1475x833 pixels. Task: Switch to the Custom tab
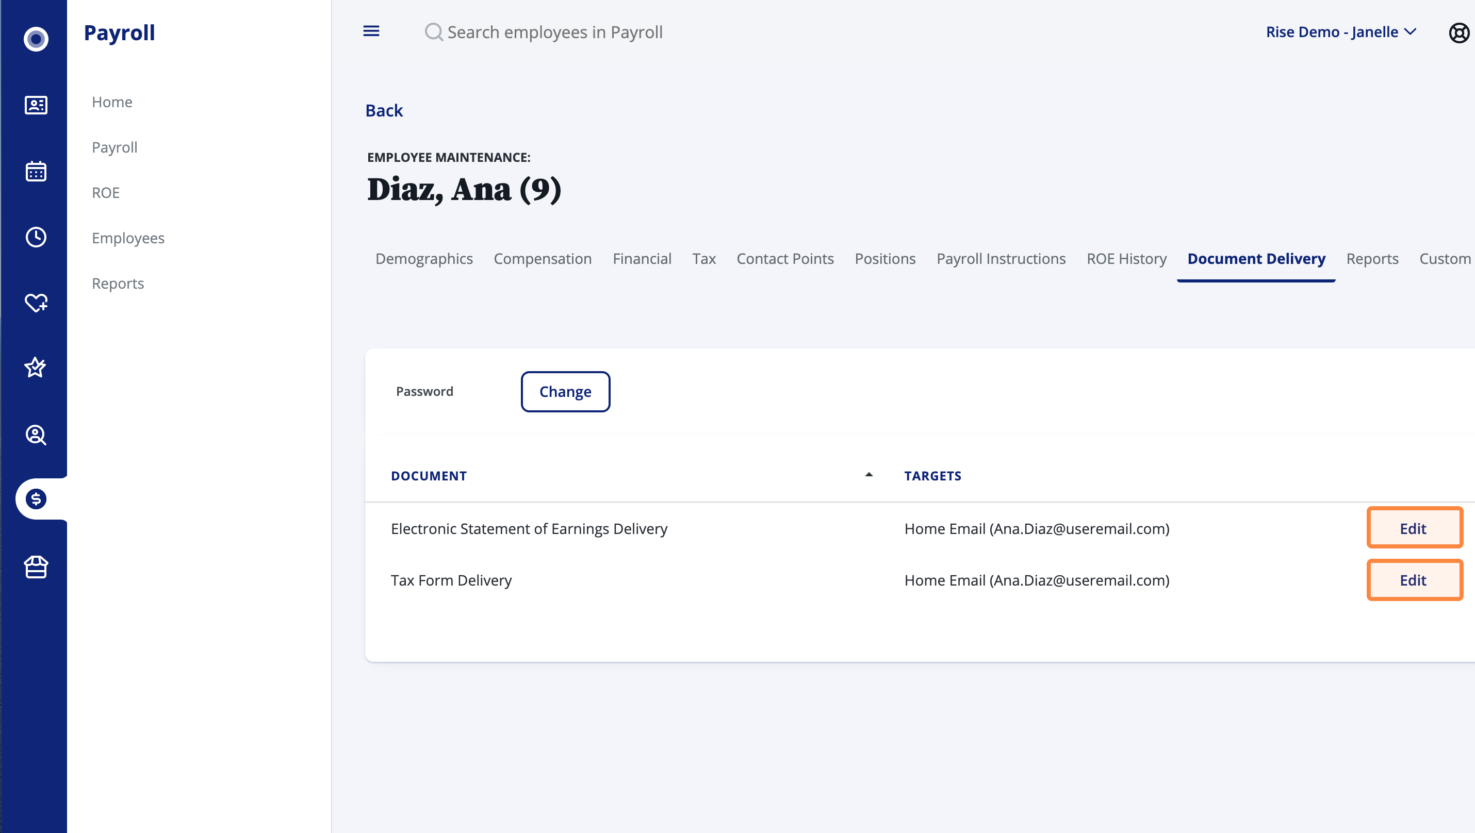1445,259
